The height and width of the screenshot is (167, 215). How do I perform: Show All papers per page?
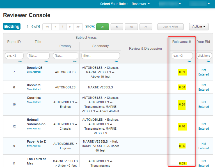pos(146,27)
